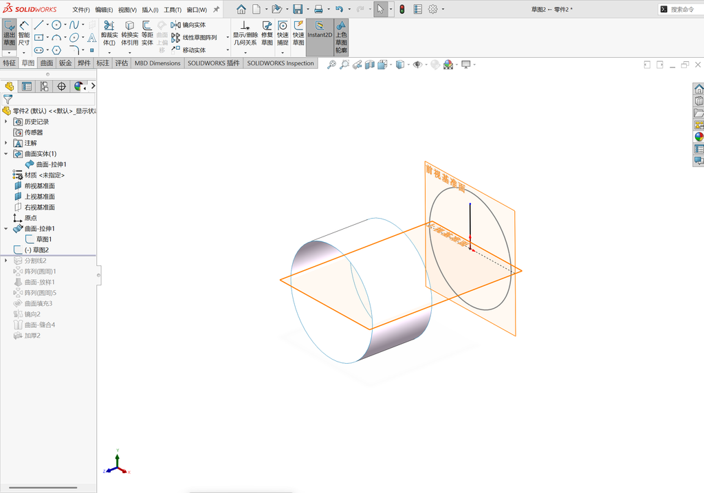Collapse the 曲面实体(1) tree node
The image size is (704, 493).
coord(5,153)
